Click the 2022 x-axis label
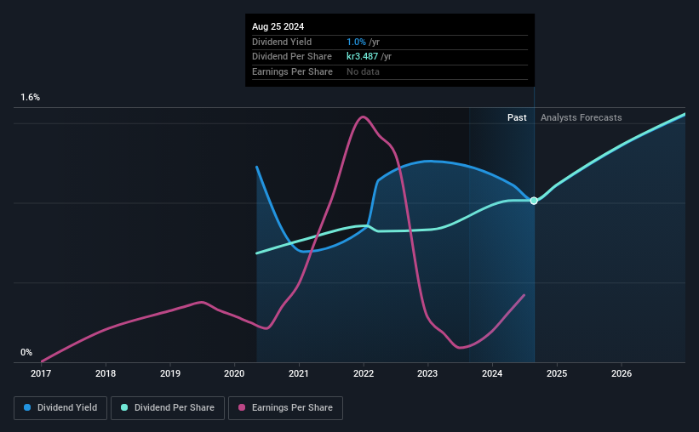 [364, 373]
